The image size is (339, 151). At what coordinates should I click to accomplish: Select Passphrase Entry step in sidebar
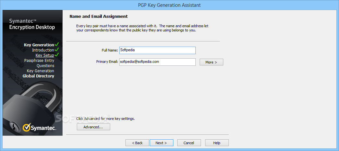click(39, 61)
